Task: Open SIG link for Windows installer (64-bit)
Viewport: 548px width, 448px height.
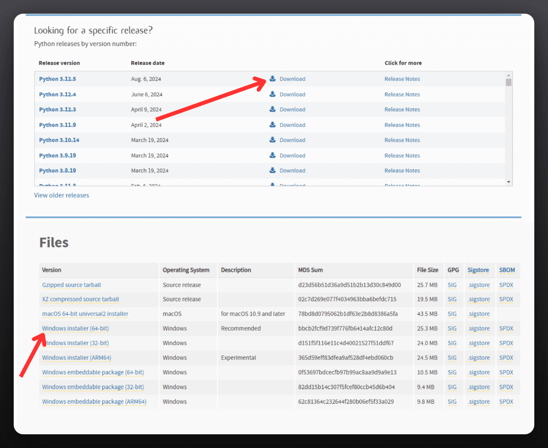Action: point(452,329)
